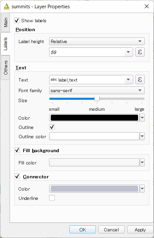The width and height of the screenshot is (154, 238).
Task: Disable the text Outline checkbox
Action: click(x=52, y=127)
